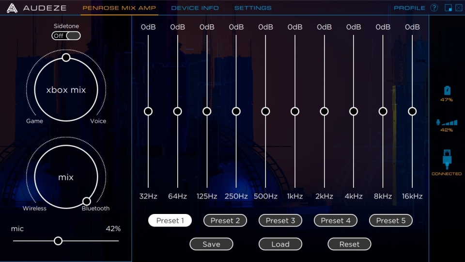Open the Settings tab

coord(253,8)
